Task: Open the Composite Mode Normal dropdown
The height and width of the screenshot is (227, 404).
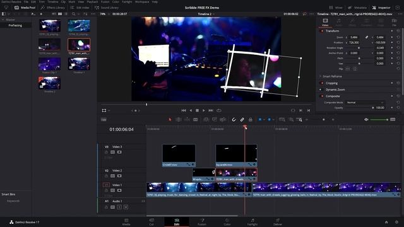Action: pos(365,102)
